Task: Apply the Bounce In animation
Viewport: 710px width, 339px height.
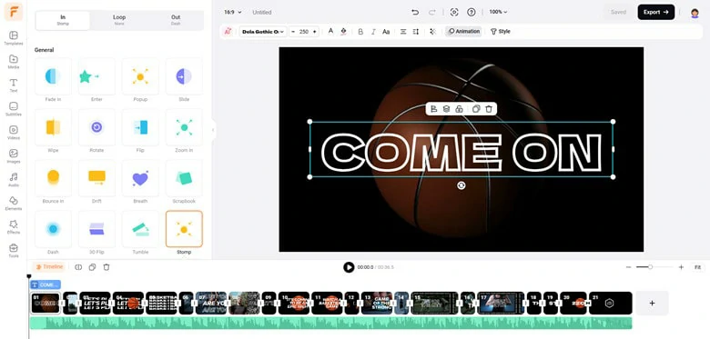Action: pos(53,178)
